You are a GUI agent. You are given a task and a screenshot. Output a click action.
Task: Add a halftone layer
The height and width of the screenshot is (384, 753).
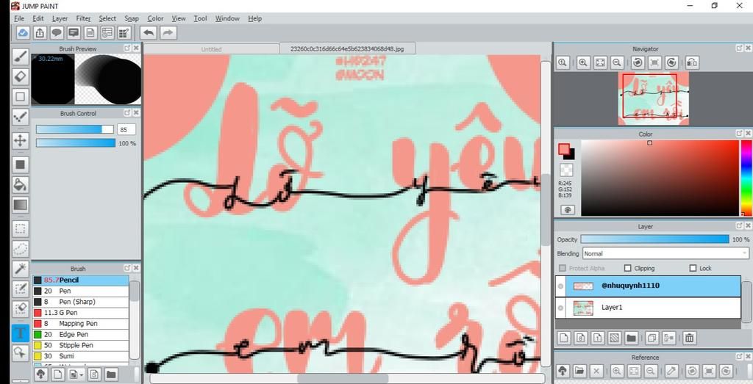point(614,338)
